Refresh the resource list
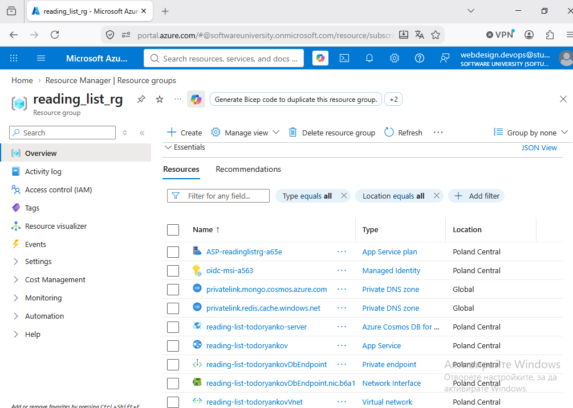Viewport: 573px width, 408px height. point(403,133)
